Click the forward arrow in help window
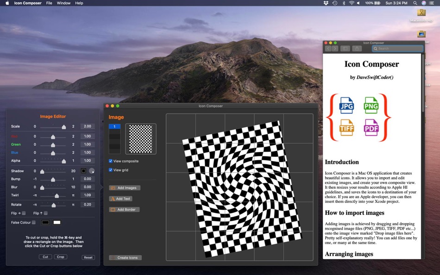The height and width of the screenshot is (275, 440). 335,49
